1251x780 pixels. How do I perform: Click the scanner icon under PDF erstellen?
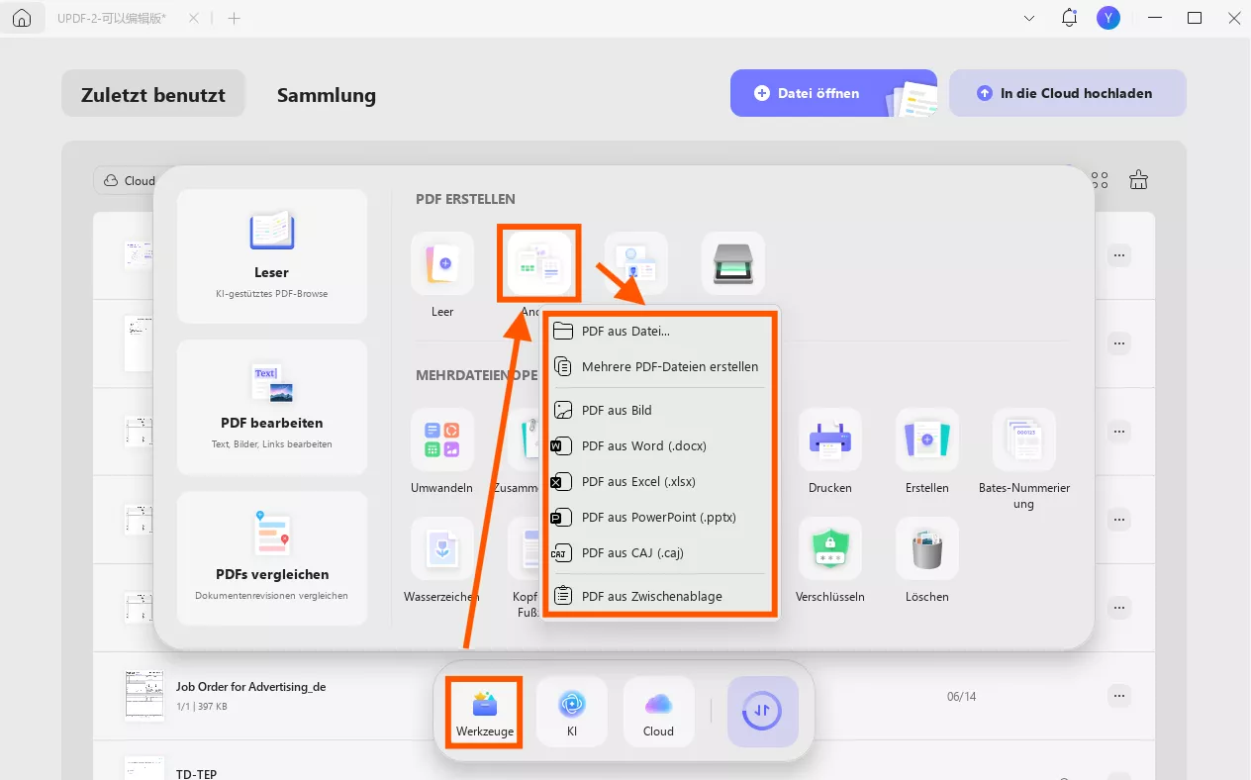(x=733, y=263)
